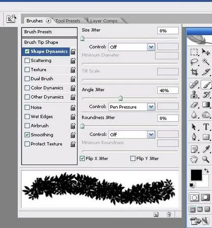
Task: Select the Lasso tool
Action: click(x=194, y=62)
